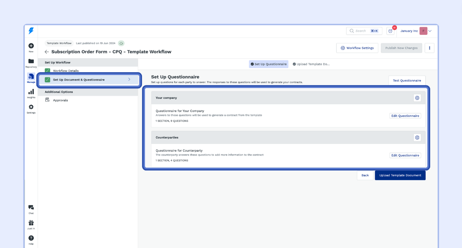Click the Set Up Document & Questionnaire checkbox
462x248 pixels.
47,80
